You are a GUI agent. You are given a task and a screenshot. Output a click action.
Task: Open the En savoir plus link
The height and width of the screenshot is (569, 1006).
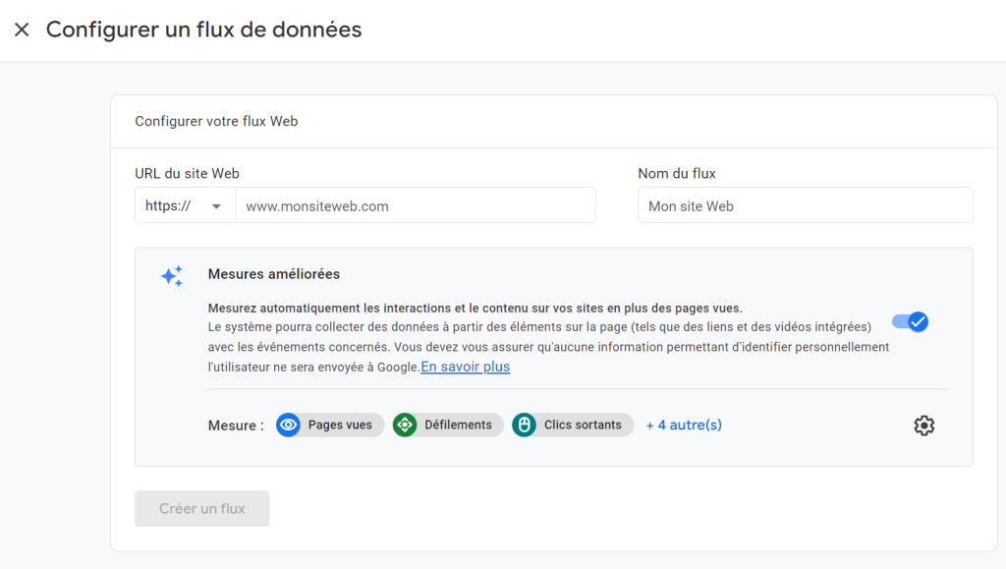point(465,367)
